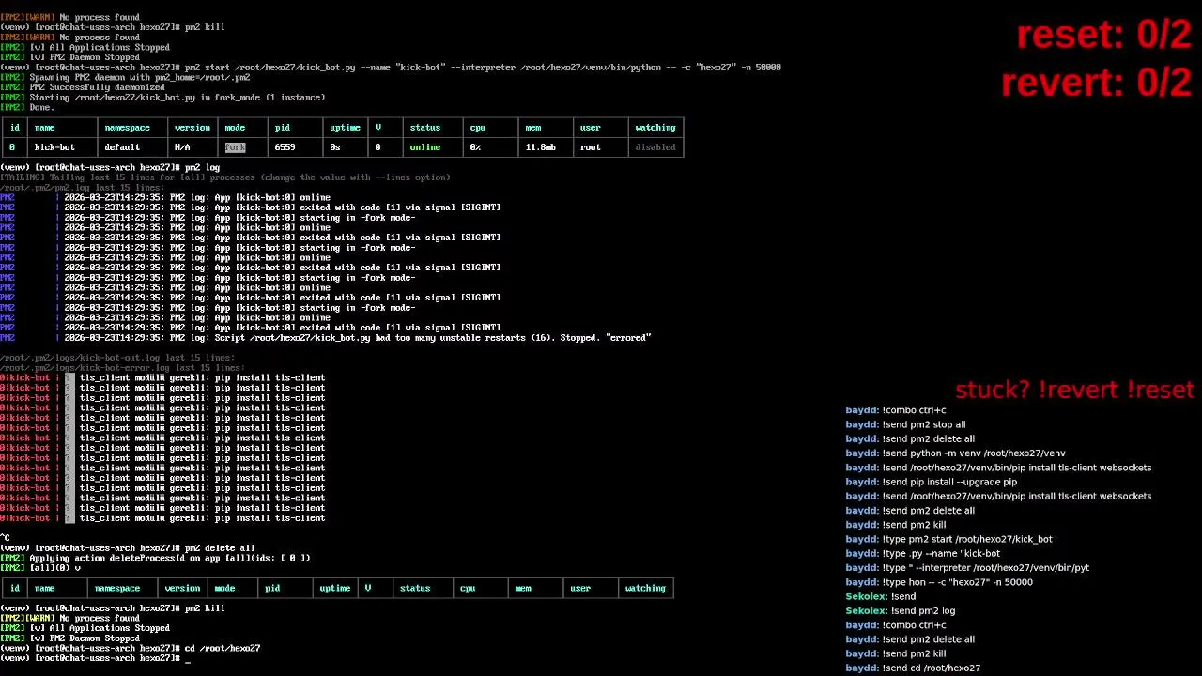Click the 'watching' header in the kick-bot table
This screenshot has width=1202, height=676.
655,128
